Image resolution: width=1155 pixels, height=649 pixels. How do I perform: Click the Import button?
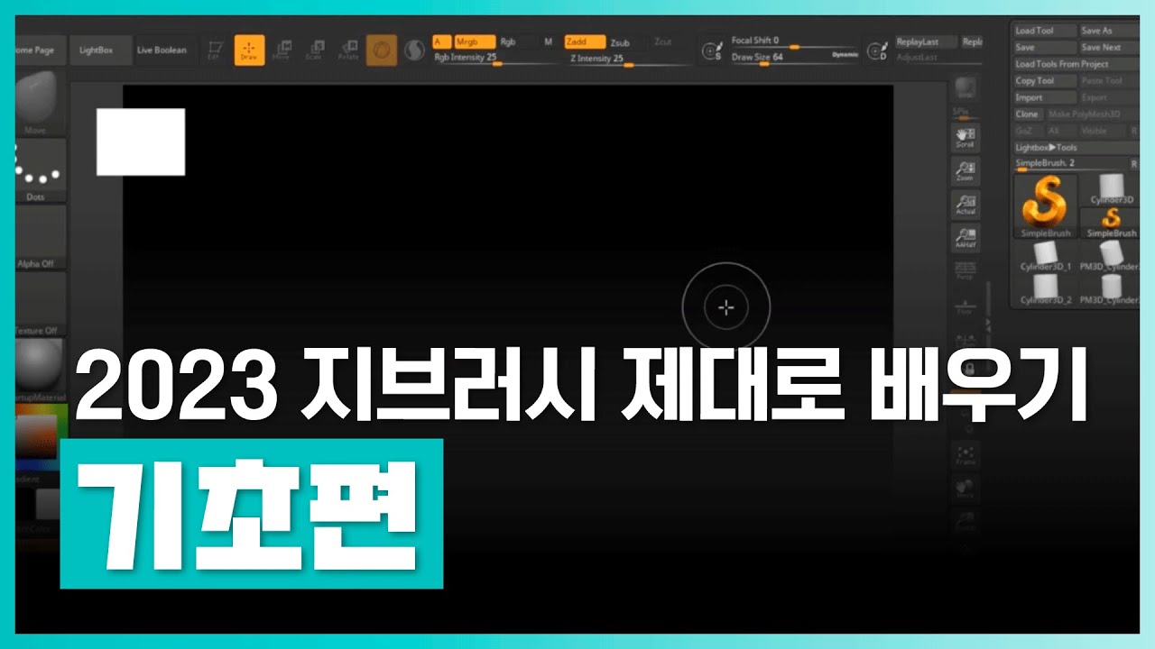pyautogui.click(x=1045, y=97)
